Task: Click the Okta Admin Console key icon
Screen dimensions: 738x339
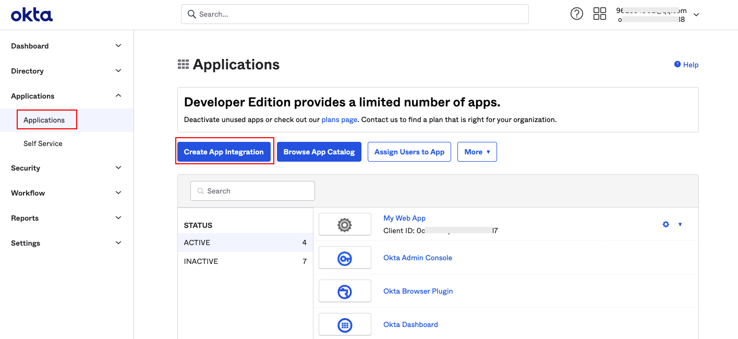Action: (x=345, y=258)
